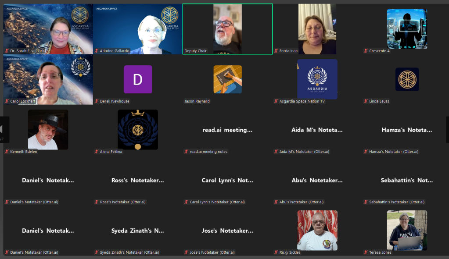This screenshot has height=259, width=449.
Task: Click muted mic icon beside Ferda Inan
Action: 277,51
